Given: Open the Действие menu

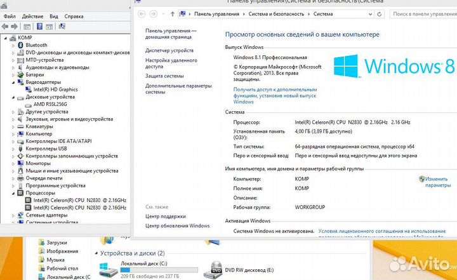Looking at the screenshot, I should click(x=32, y=17).
